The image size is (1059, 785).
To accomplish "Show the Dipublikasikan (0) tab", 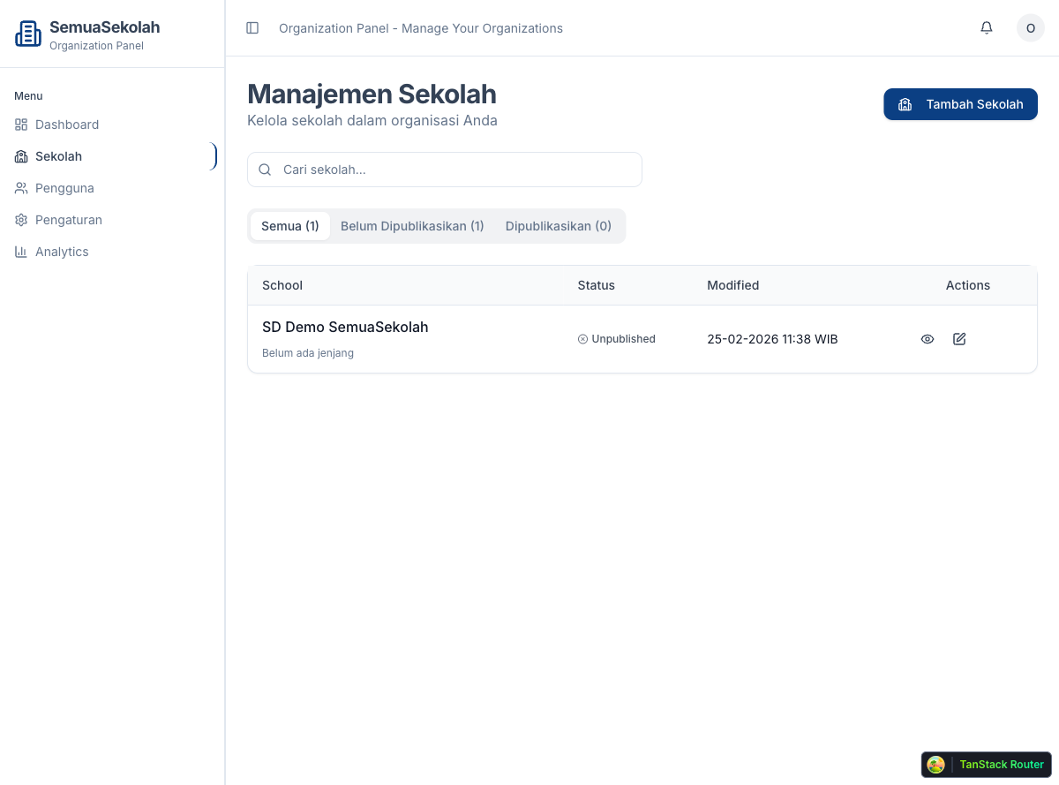I will [x=558, y=226].
